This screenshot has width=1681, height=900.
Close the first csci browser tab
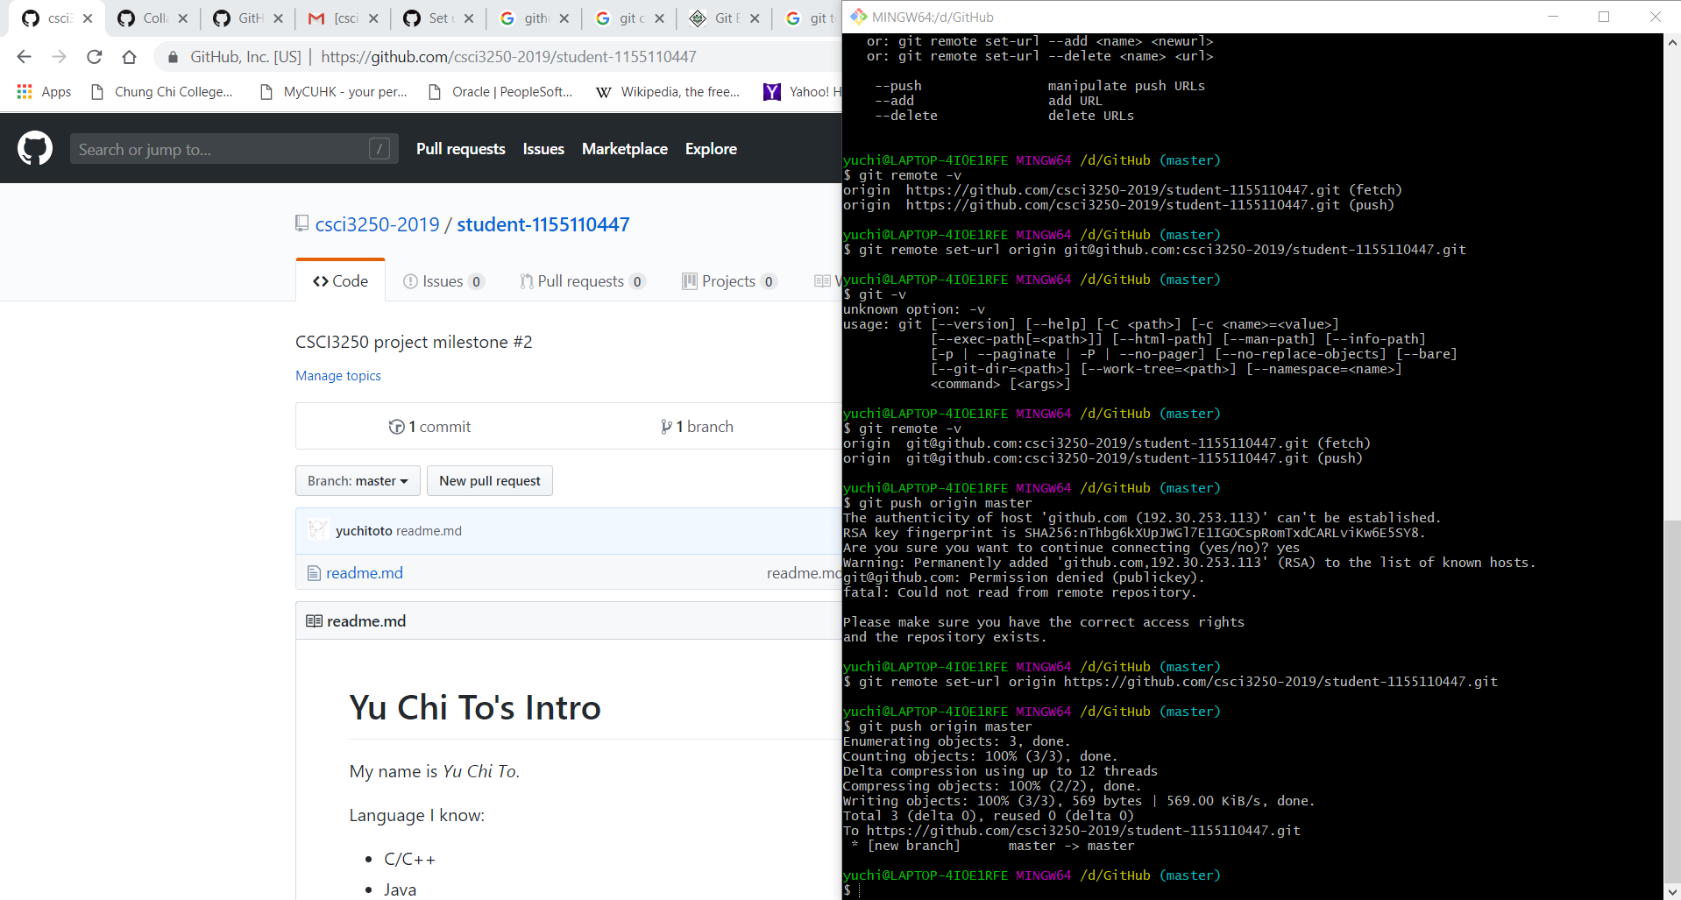88,18
